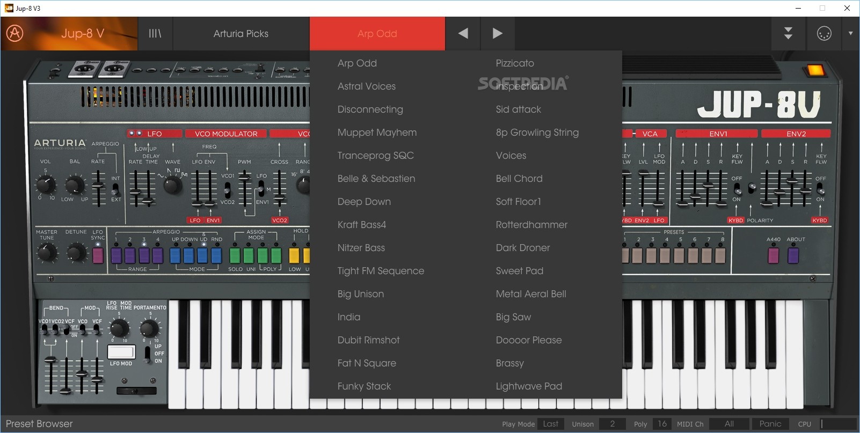Toggle the HOLD LOW button
Image resolution: width=860 pixels, height=433 pixels.
pyautogui.click(x=294, y=255)
